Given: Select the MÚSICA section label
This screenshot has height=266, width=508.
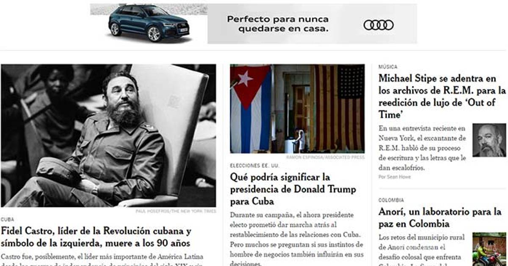Looking at the screenshot, I should (x=388, y=67).
